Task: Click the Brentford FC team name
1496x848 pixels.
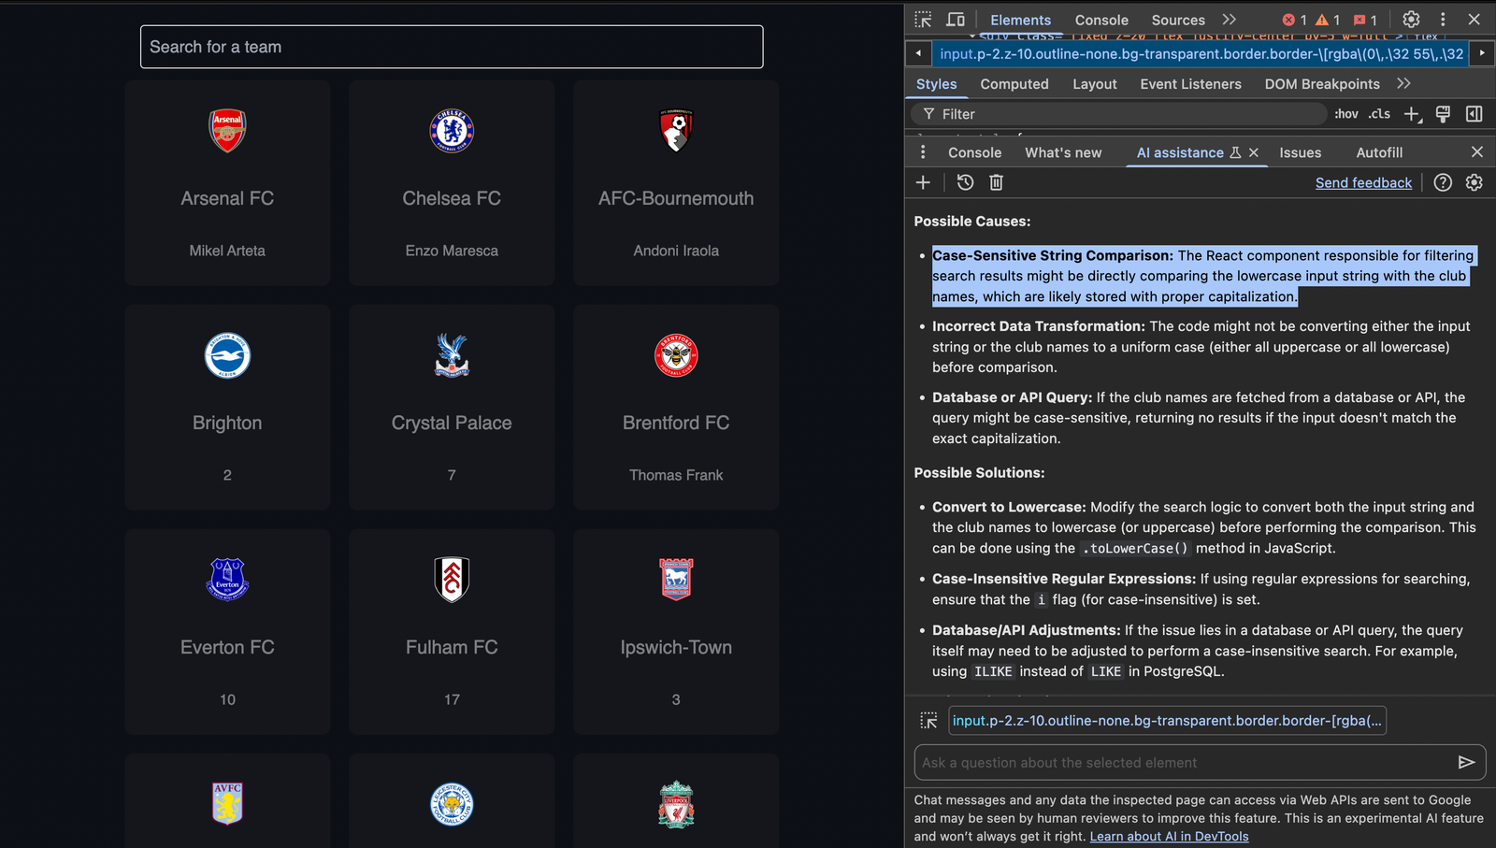Action: tap(676, 423)
